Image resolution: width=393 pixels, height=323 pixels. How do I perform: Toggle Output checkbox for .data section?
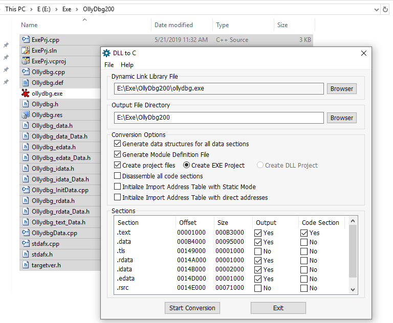coord(258,242)
